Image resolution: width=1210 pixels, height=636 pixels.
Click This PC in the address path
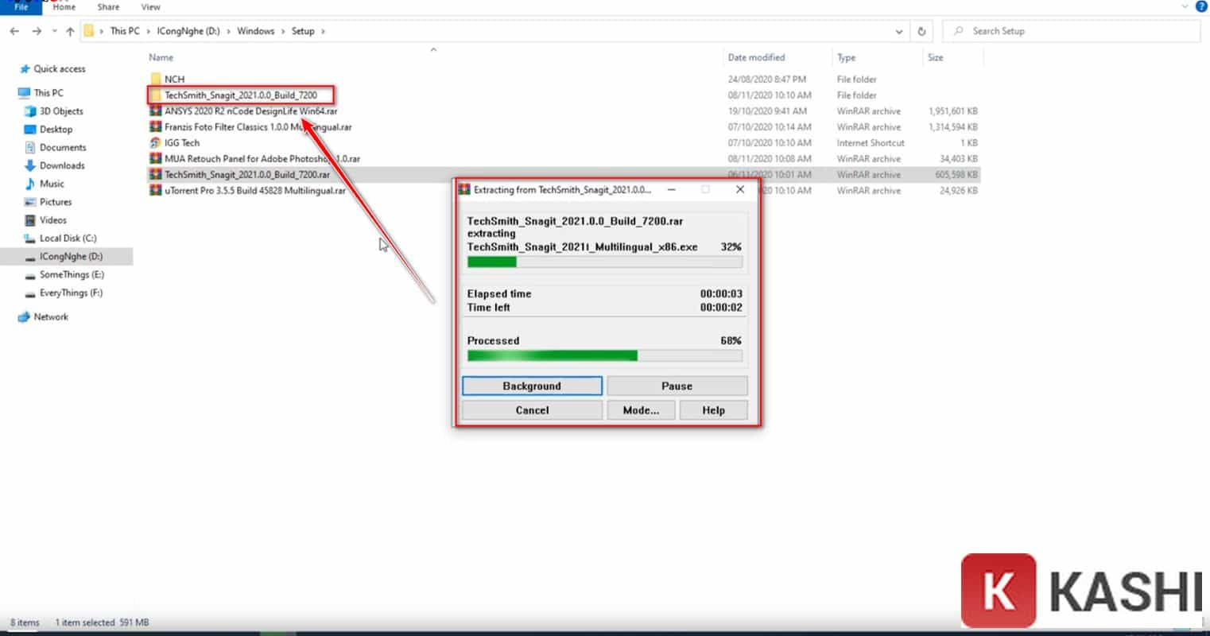[125, 31]
